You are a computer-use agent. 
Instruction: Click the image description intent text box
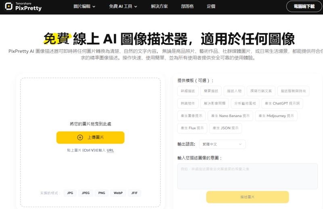coord(247,176)
